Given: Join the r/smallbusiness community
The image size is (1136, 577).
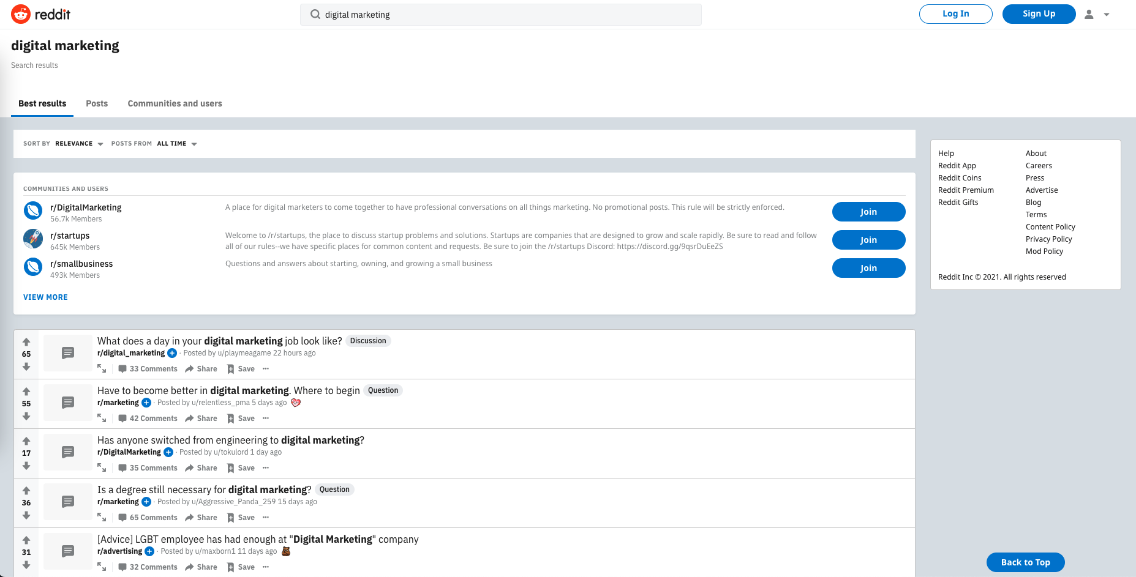Looking at the screenshot, I should click(x=868, y=268).
